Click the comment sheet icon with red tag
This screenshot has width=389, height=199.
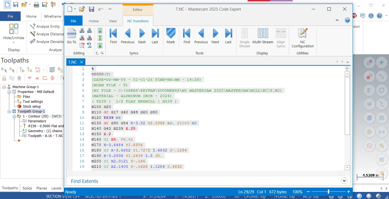(x=82, y=45)
